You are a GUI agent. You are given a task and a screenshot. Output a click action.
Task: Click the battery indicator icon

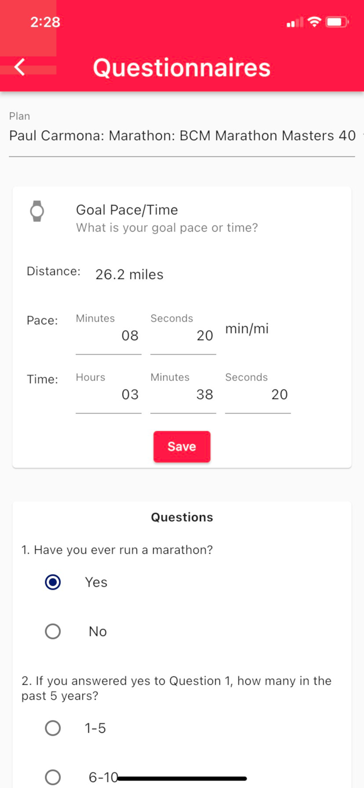(x=336, y=22)
